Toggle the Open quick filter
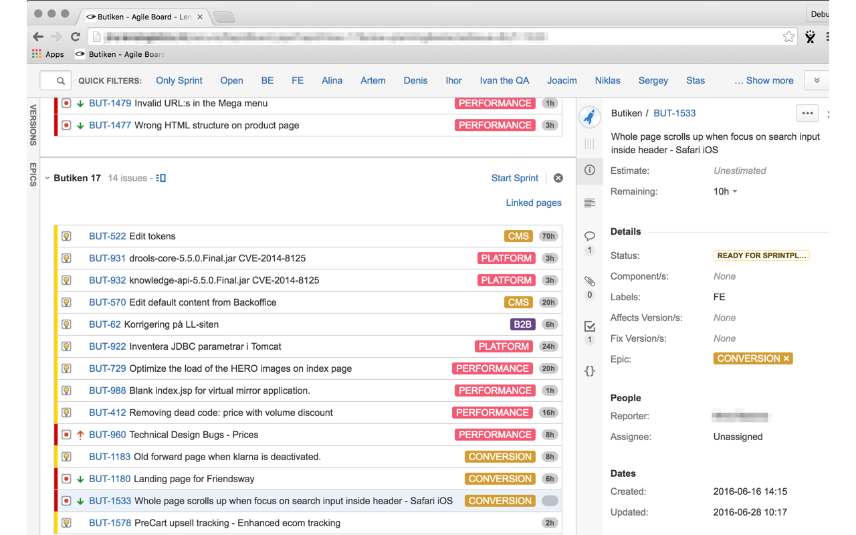 click(231, 80)
